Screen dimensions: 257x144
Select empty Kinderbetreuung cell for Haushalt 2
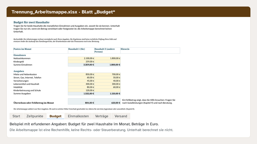tap(107, 90)
